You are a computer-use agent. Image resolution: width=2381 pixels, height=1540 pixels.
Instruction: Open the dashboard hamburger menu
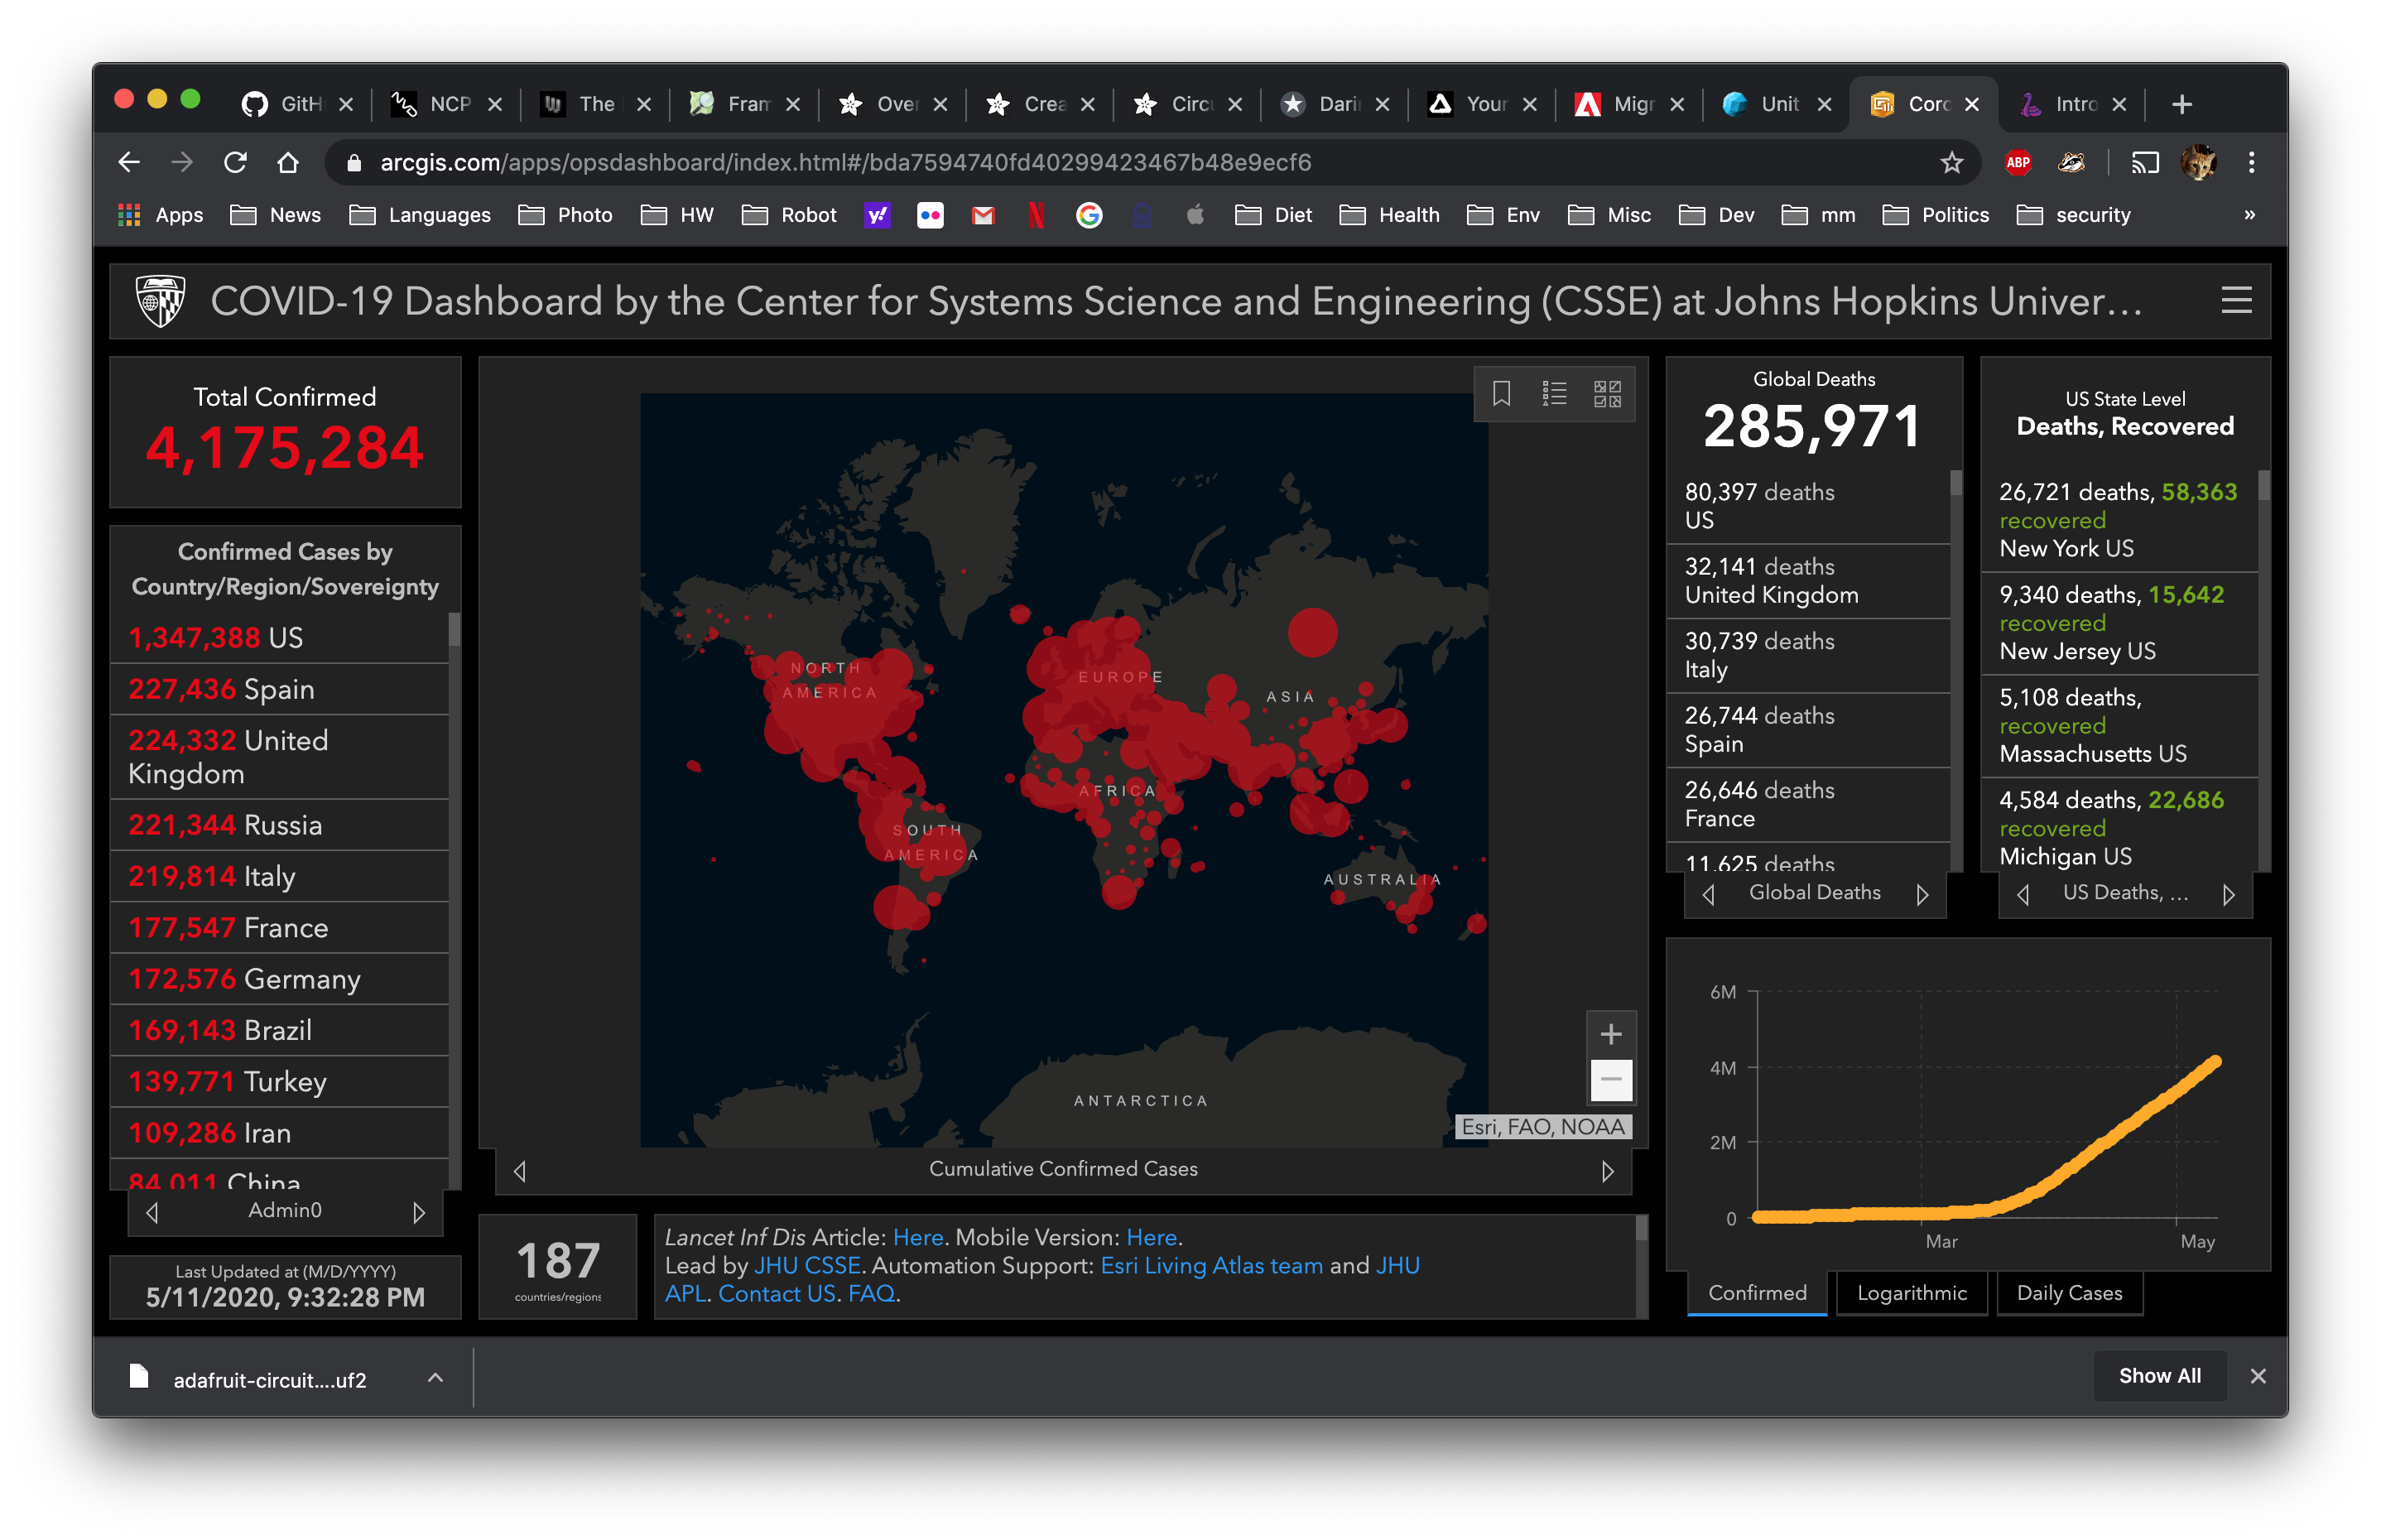click(2235, 300)
